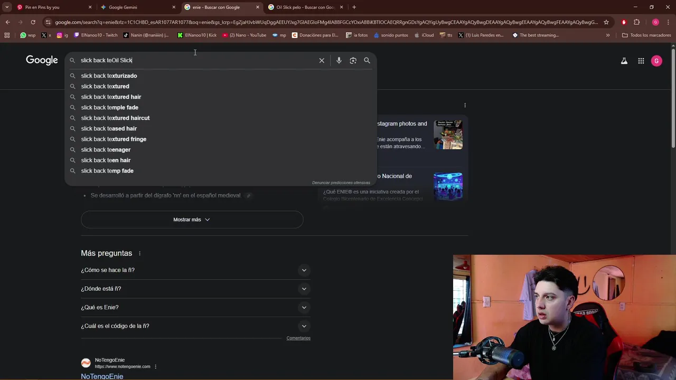
Task: Clear search text with the X icon
Action: (x=322, y=60)
